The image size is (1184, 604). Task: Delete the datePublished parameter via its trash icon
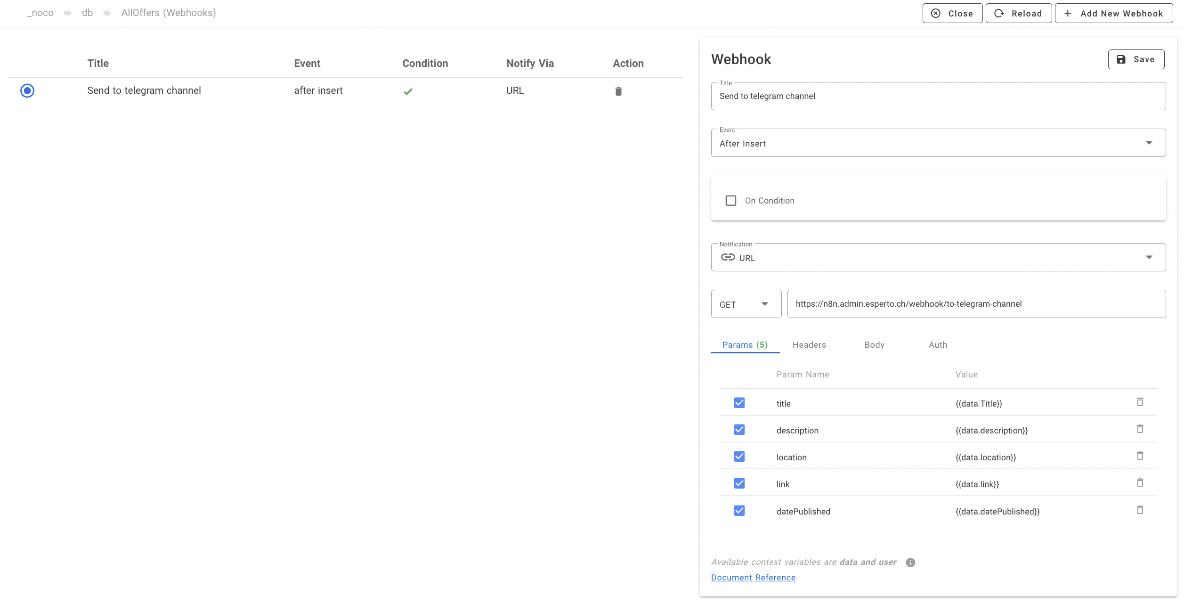coord(1140,510)
